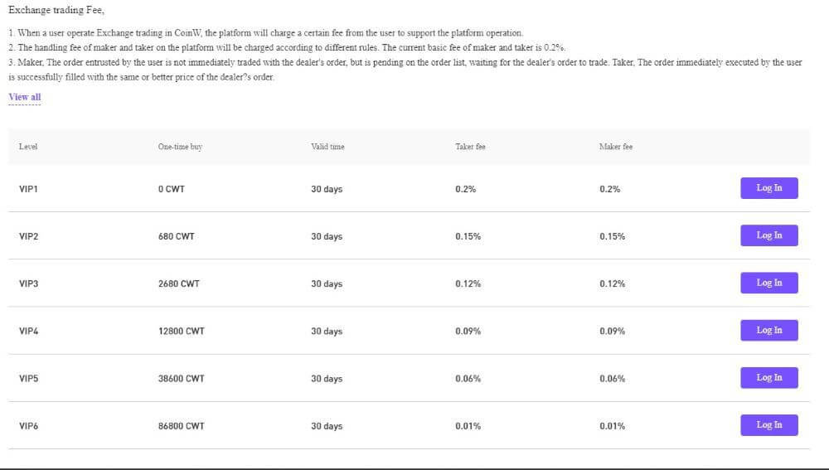Click the One-time buy column header
Screen dimensions: 829x470
(x=180, y=147)
